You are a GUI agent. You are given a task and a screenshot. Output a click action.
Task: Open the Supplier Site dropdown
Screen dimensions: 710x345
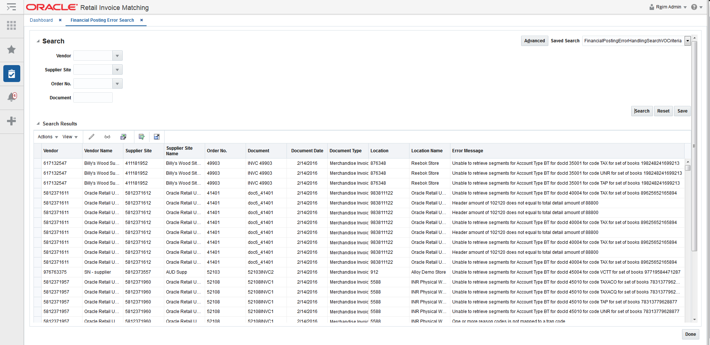(117, 70)
